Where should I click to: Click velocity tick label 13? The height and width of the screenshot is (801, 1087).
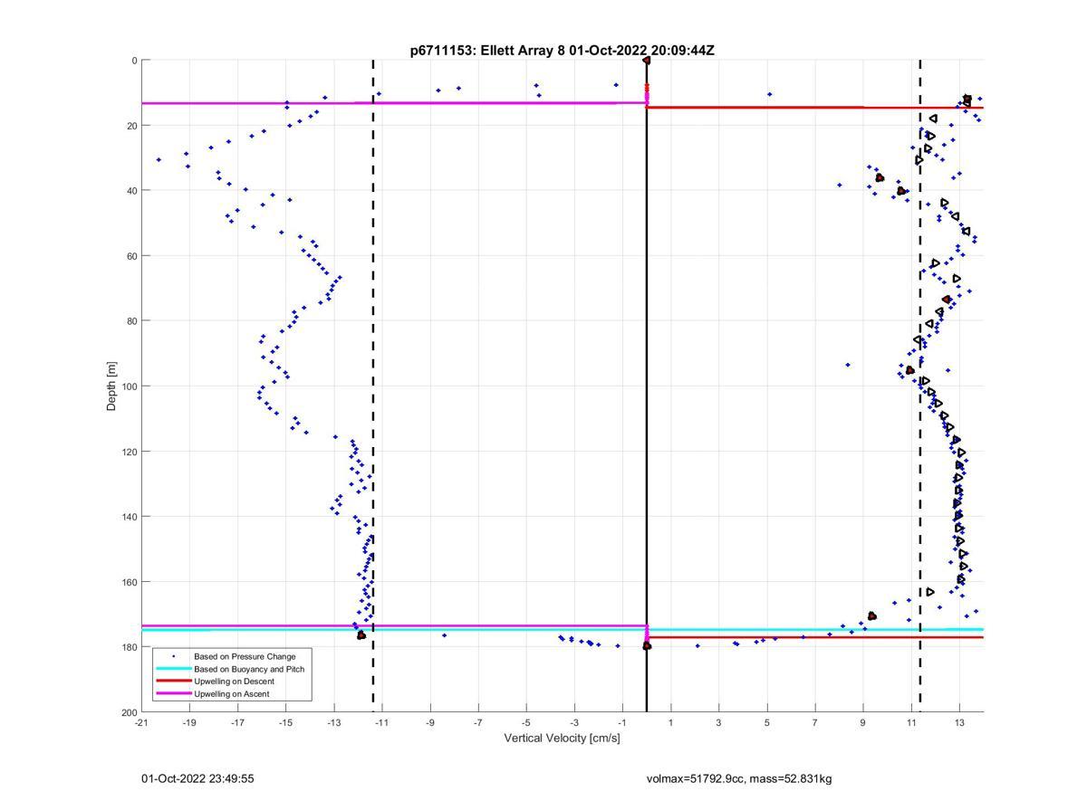pyautogui.click(x=959, y=723)
